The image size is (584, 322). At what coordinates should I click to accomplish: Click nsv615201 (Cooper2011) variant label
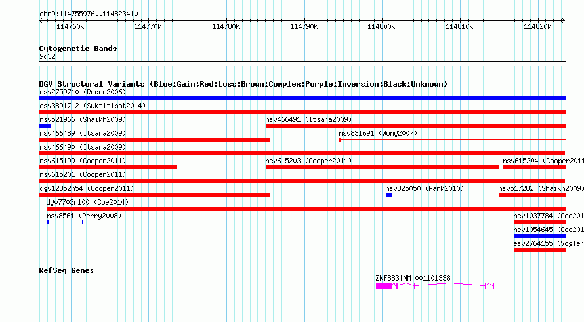(83, 174)
